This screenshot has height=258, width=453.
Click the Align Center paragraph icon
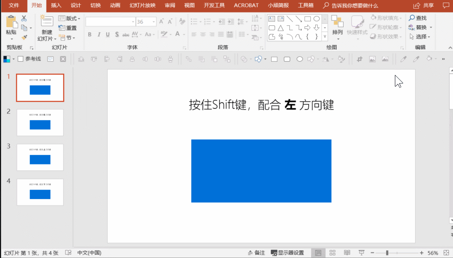click(203, 34)
